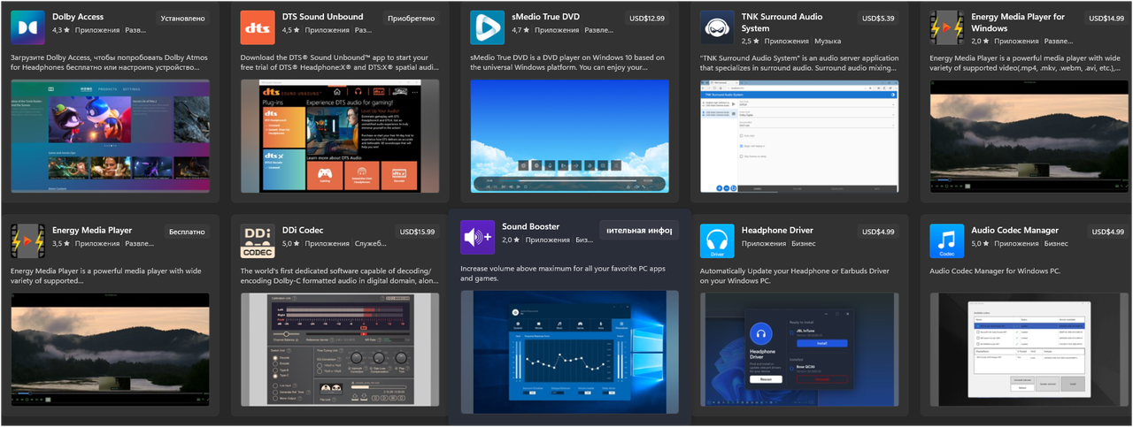
Task: Click the Sound Booster title
Action: (531, 226)
